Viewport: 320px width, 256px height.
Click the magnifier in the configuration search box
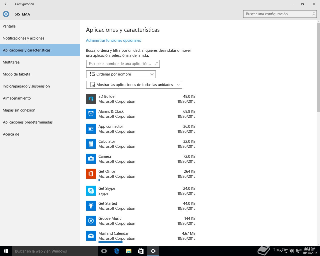pos(313,14)
